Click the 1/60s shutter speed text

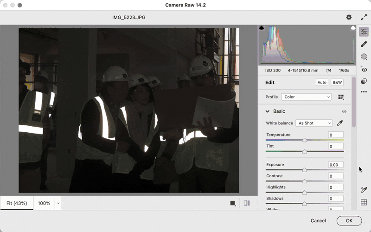[x=344, y=71]
